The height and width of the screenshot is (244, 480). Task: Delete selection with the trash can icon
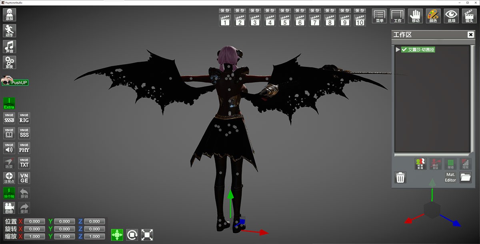pyautogui.click(x=401, y=177)
